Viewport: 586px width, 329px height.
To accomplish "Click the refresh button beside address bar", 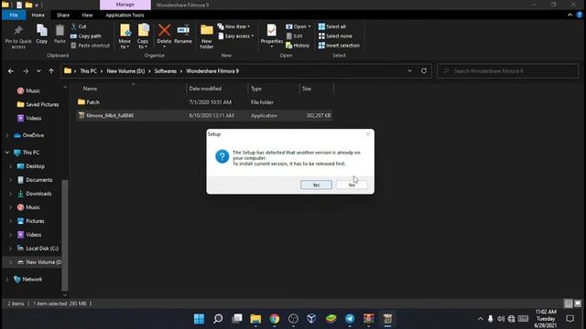I will coord(424,71).
